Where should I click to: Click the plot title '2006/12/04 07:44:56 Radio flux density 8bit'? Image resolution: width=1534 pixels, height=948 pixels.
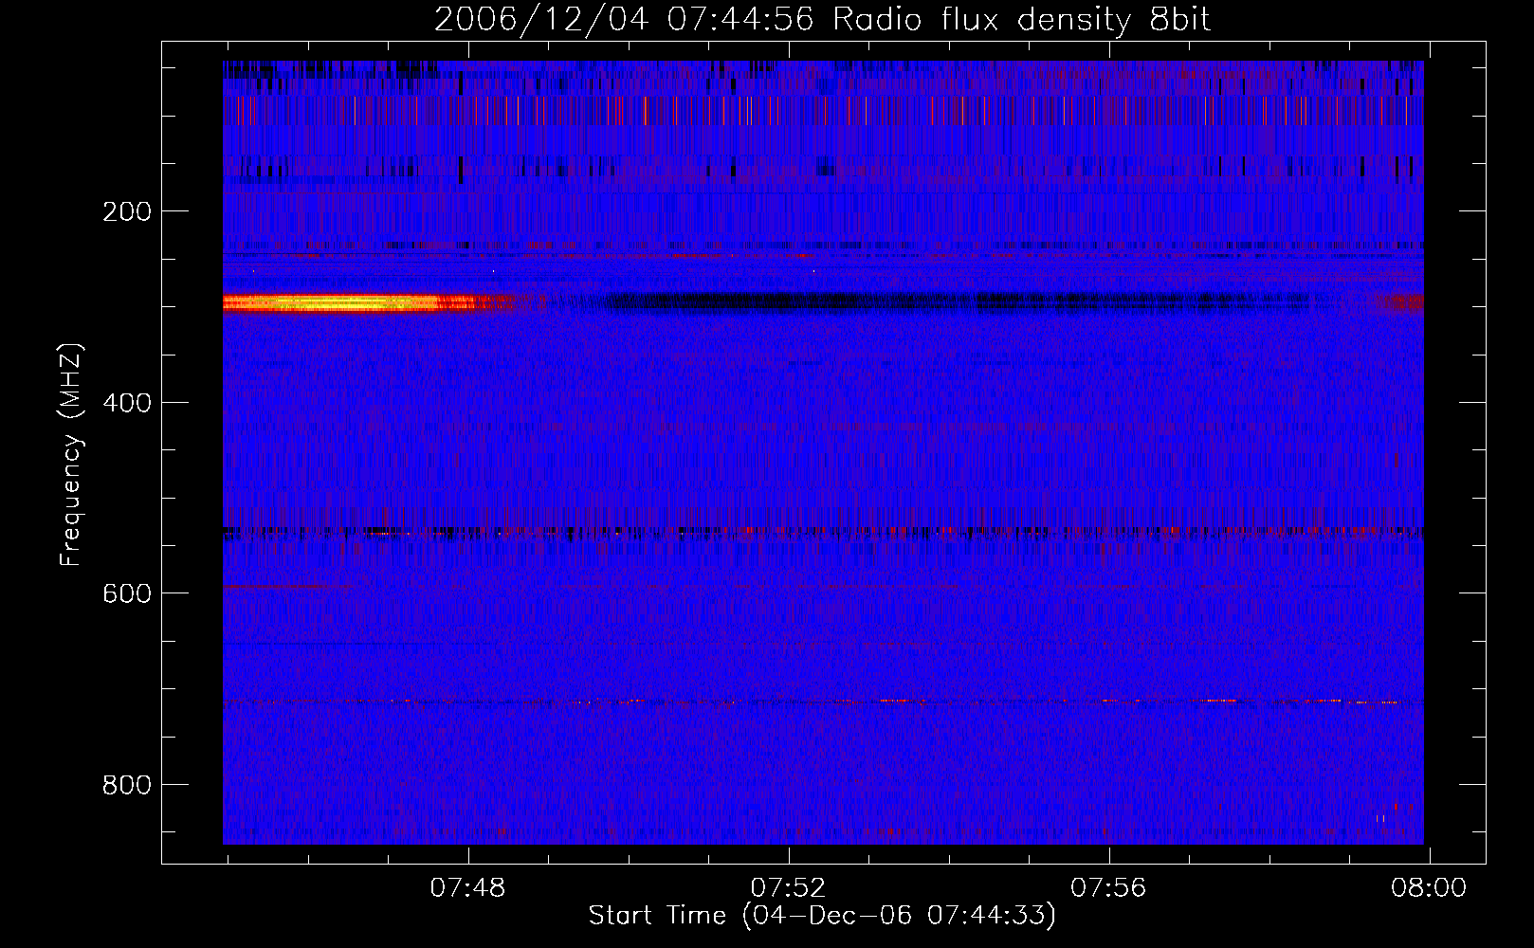point(822,19)
